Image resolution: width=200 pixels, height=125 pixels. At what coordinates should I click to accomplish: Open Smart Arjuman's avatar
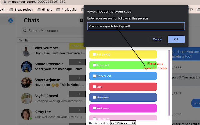(27, 82)
